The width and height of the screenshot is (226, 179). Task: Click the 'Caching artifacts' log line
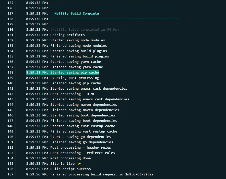click(55, 35)
